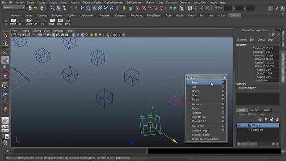Choose Point On Poly constraint
This screenshot has width=286, height=161.
coord(199,117)
